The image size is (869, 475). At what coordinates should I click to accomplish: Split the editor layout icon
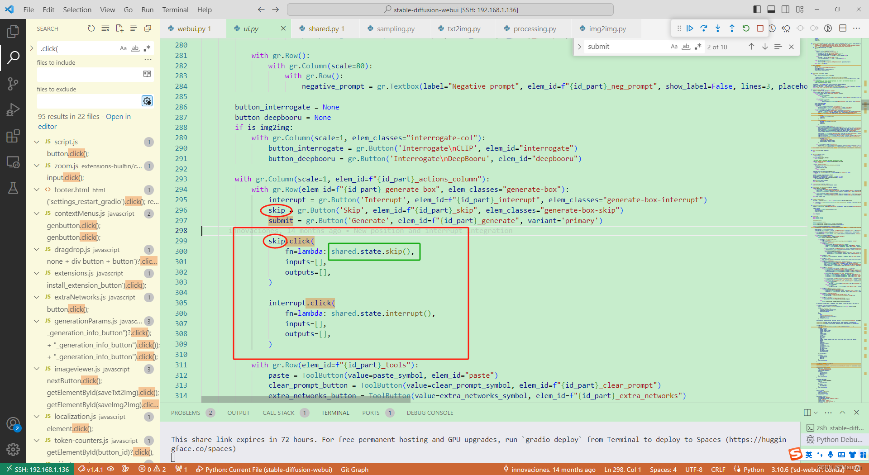tap(843, 28)
